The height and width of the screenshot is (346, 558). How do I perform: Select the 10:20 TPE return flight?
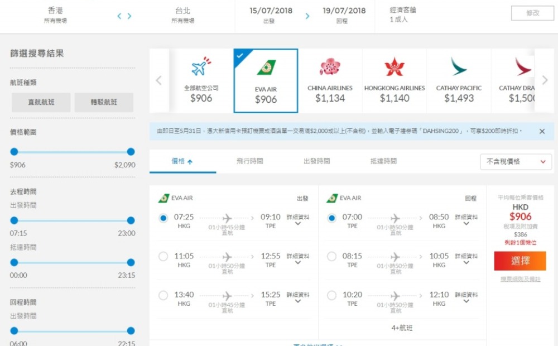click(x=331, y=295)
